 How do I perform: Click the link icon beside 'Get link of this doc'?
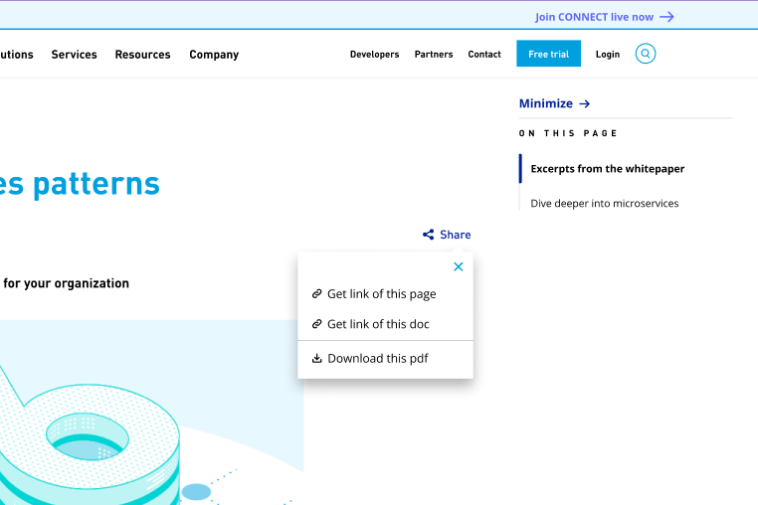click(x=316, y=324)
